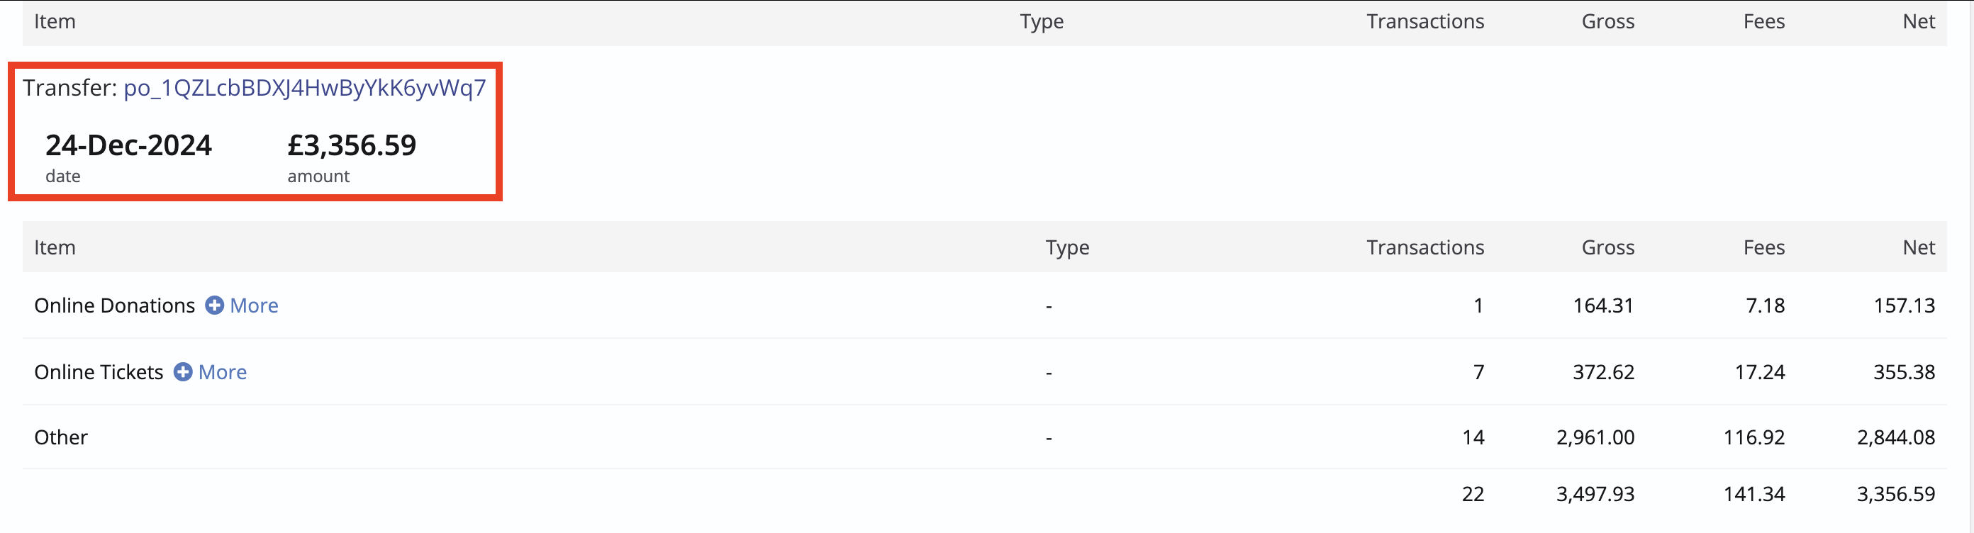Expand More details for Online Donations
Viewport: 1974px width, 533px height.
click(x=254, y=305)
